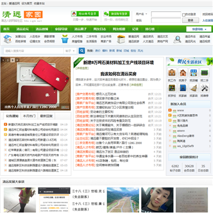Switch to the 公告通知 tab
This screenshot has width=213, height=213.
pos(12,116)
